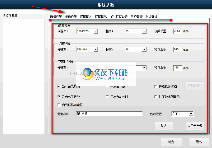Edit 标清码流 视频质量 field 843
The image size is (212, 148).
tap(178, 50)
